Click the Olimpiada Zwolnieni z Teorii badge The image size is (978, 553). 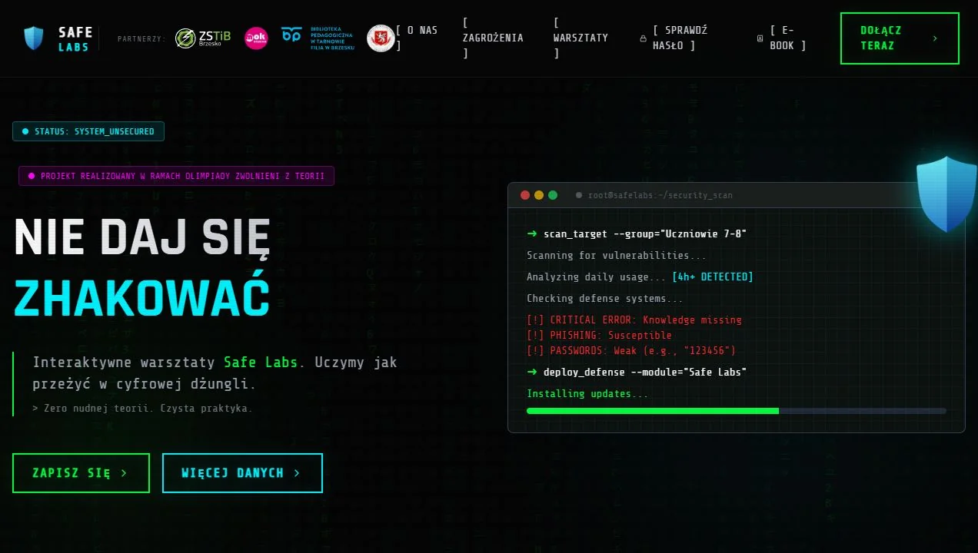pyautogui.click(x=176, y=176)
